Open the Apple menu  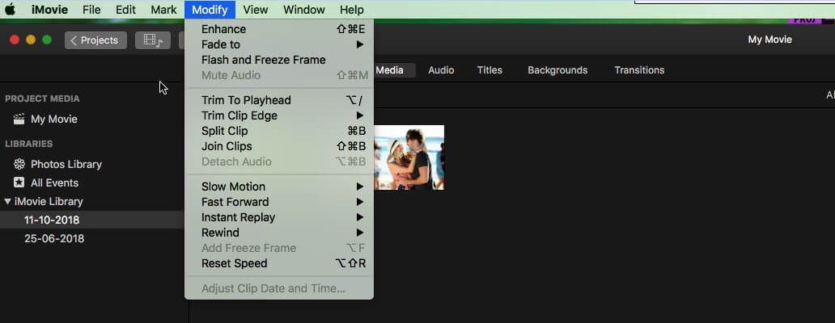pos(11,10)
